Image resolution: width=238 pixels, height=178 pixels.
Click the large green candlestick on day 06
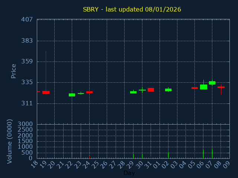(203, 87)
